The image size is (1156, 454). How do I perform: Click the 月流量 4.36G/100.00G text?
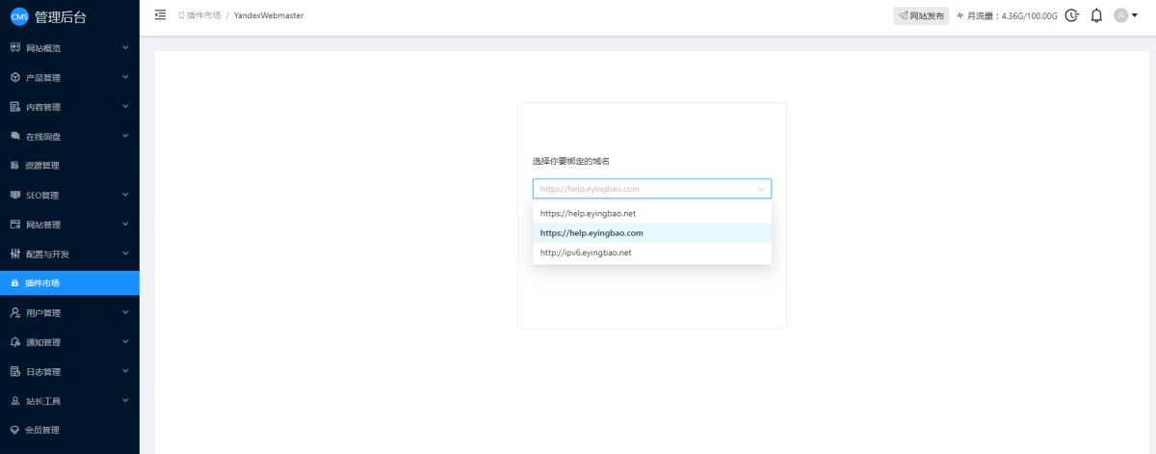click(1012, 15)
